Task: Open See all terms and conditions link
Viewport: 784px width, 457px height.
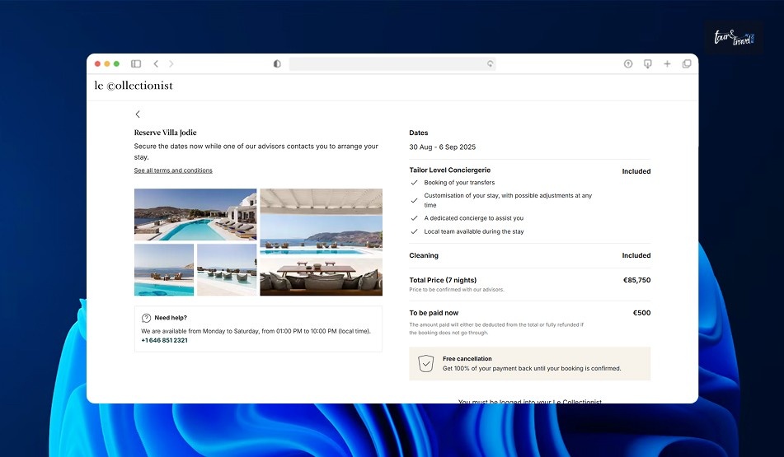Action: [173, 170]
